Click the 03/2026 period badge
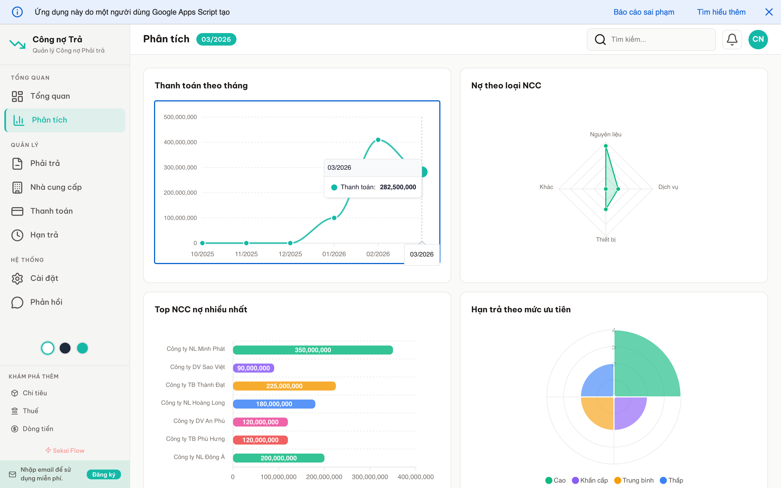This screenshot has height=488, width=781. [216, 39]
